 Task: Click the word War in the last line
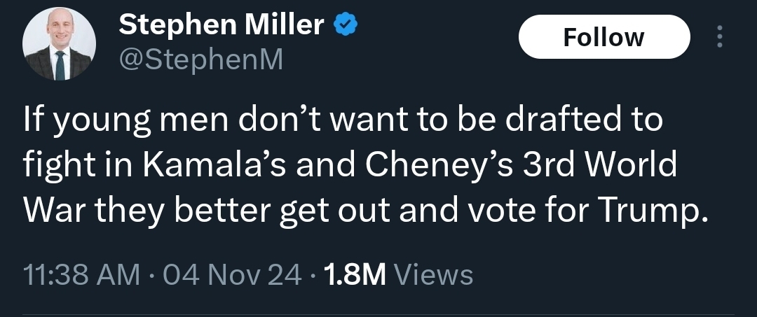48,211
